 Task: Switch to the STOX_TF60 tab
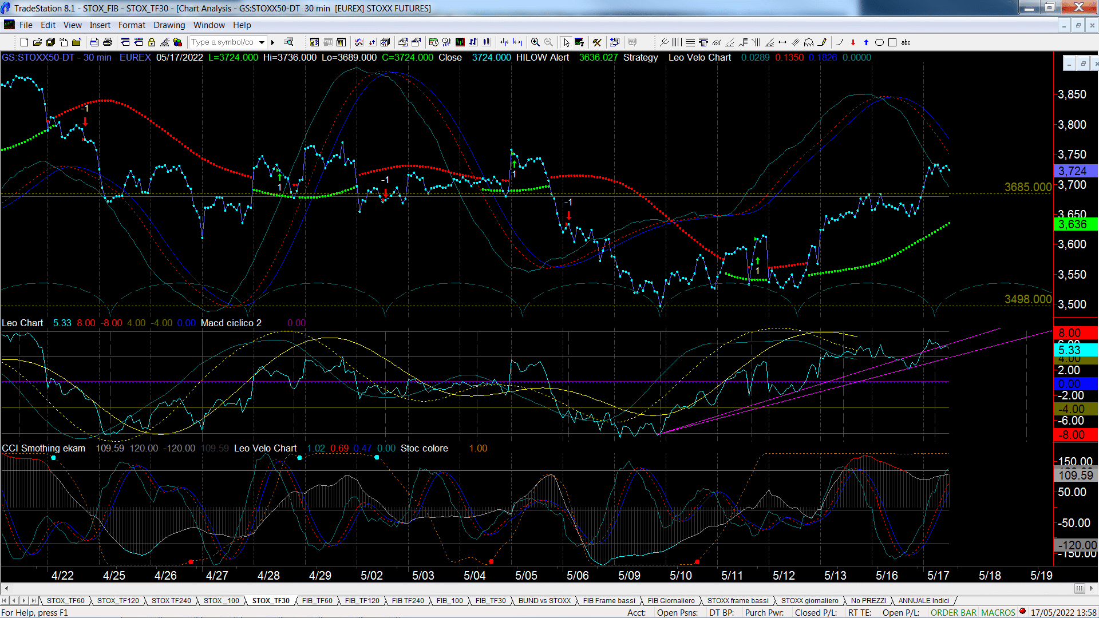65,600
